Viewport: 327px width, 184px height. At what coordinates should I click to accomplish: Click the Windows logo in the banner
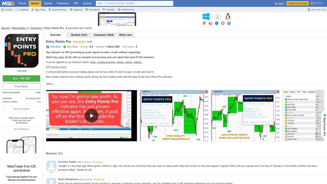[206, 16]
